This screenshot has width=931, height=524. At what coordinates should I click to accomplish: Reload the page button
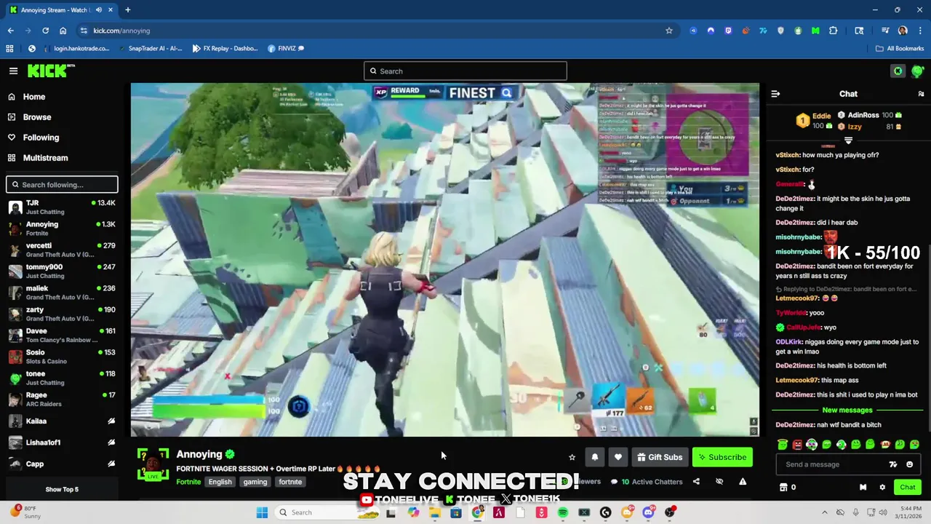pos(45,31)
